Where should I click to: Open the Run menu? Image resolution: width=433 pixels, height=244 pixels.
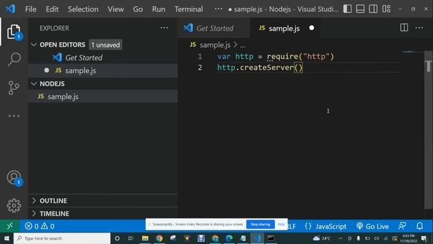(x=158, y=9)
